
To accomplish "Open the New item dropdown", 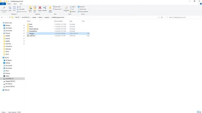I will point(57,7).
